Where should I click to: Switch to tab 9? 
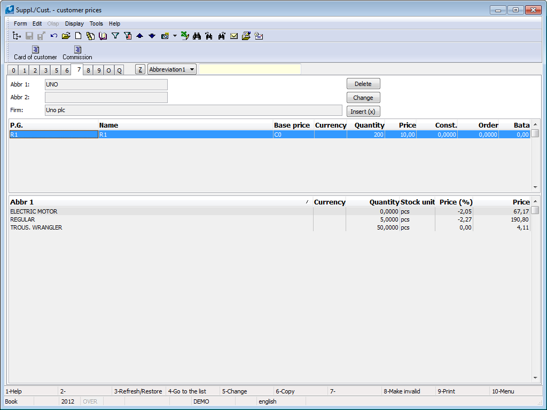[99, 70]
